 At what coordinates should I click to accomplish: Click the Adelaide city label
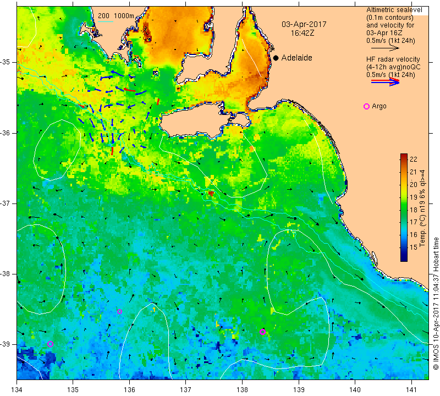(x=296, y=58)
